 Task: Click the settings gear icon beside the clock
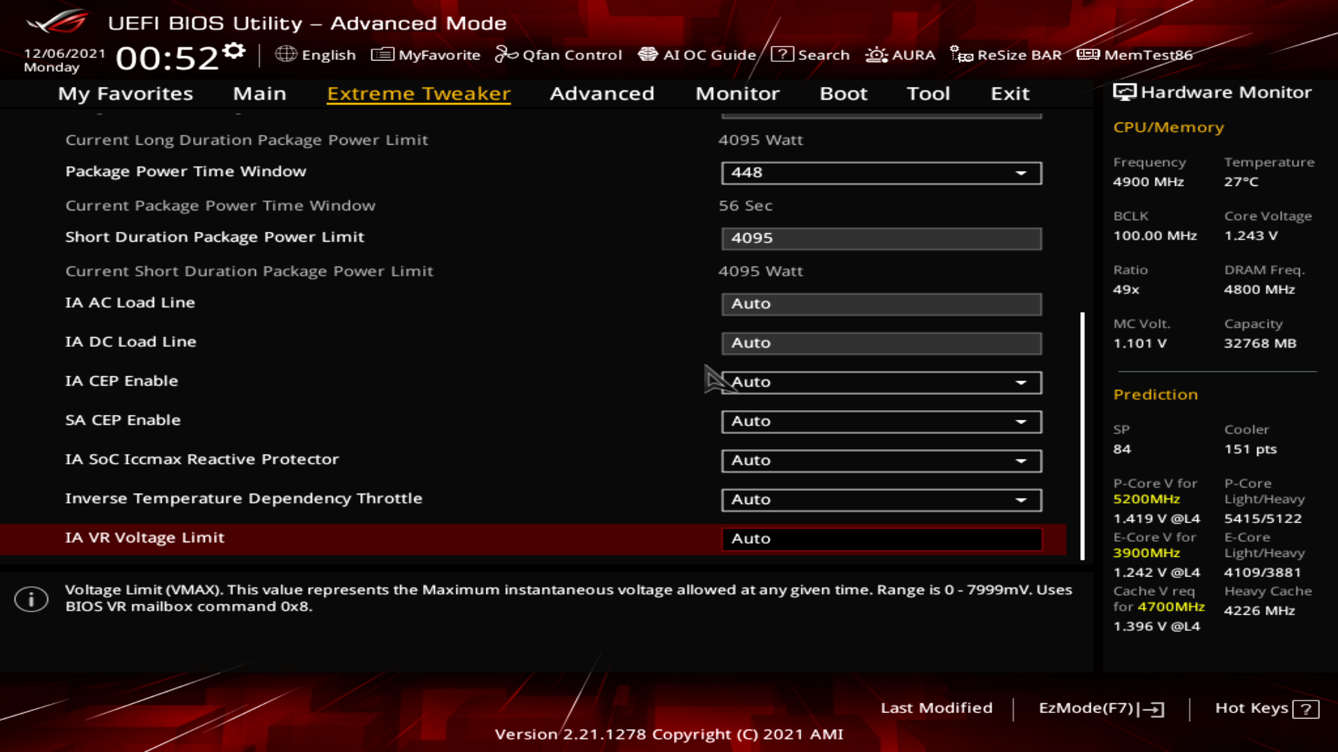tap(235, 51)
